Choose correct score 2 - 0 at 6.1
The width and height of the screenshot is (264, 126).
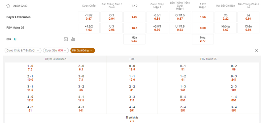point(81,68)
